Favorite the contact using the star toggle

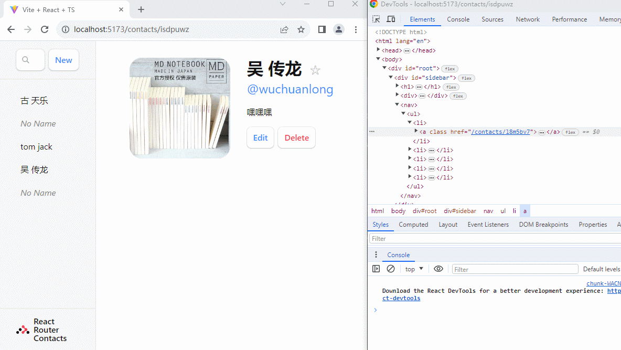coord(315,70)
